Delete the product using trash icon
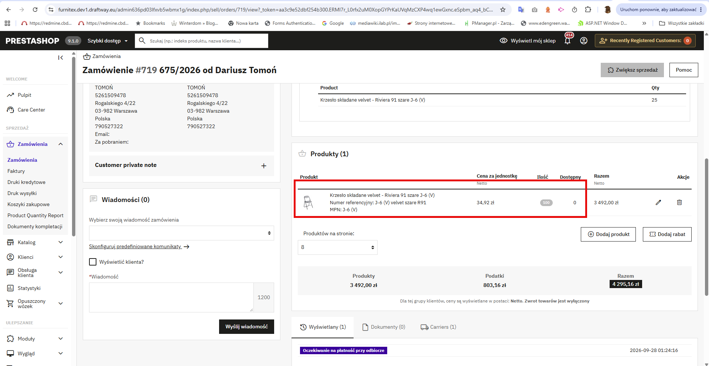The width and height of the screenshot is (709, 366). (679, 202)
